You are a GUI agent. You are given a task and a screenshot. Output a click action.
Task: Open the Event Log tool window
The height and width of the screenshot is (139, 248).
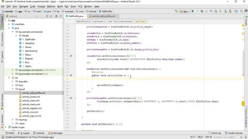(x=214, y=133)
